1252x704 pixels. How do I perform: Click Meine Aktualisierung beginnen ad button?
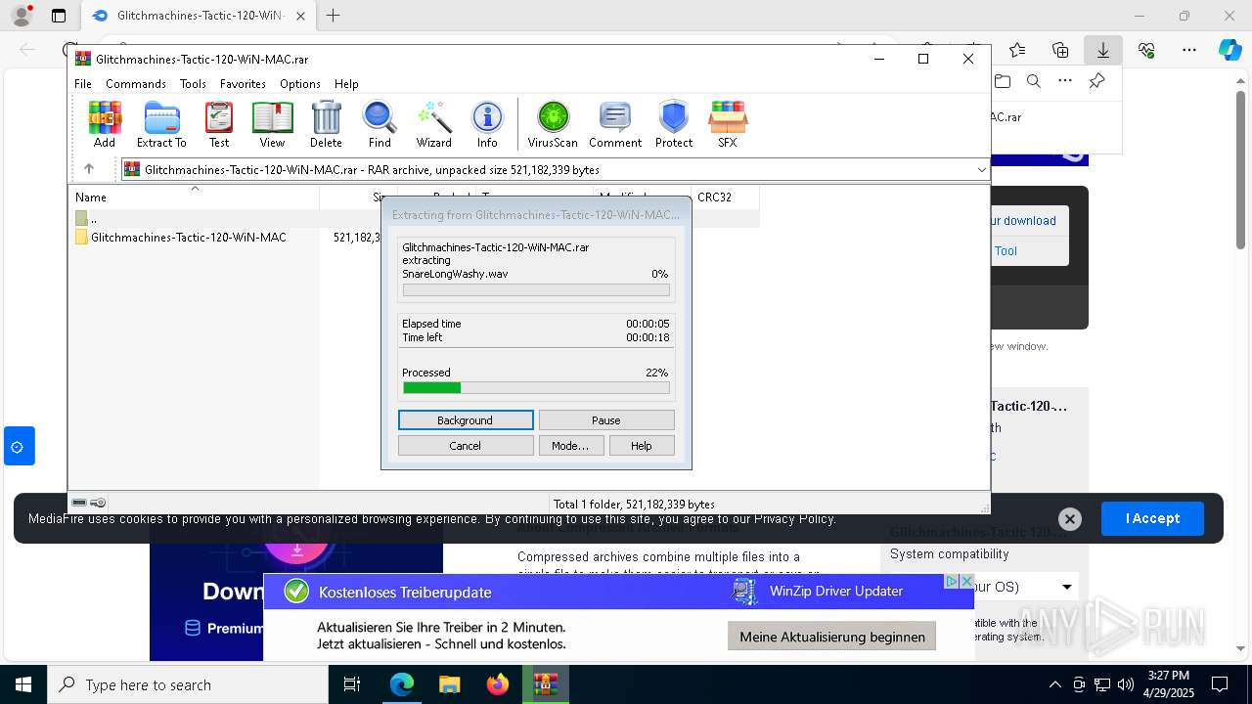coord(832,637)
